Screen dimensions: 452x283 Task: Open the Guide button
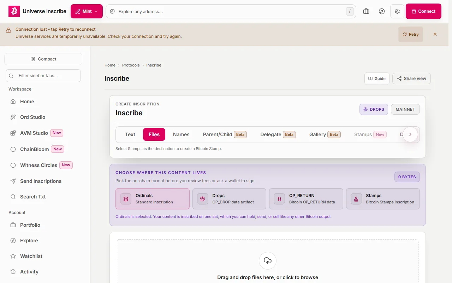tap(377, 79)
